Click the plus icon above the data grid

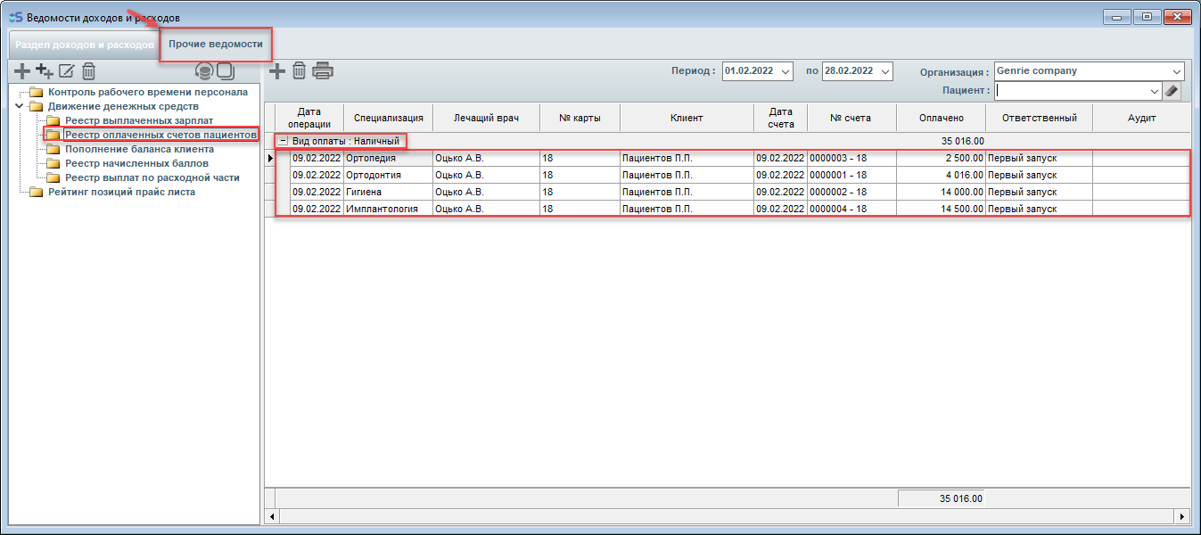pyautogui.click(x=277, y=71)
